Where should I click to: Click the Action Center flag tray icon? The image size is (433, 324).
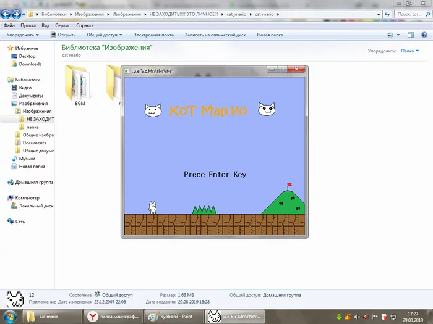click(375, 317)
